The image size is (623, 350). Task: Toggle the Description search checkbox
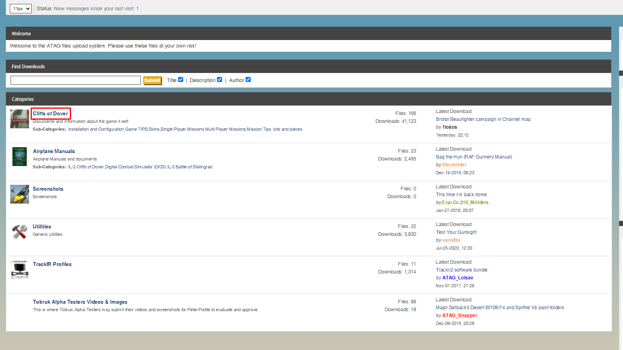point(220,80)
